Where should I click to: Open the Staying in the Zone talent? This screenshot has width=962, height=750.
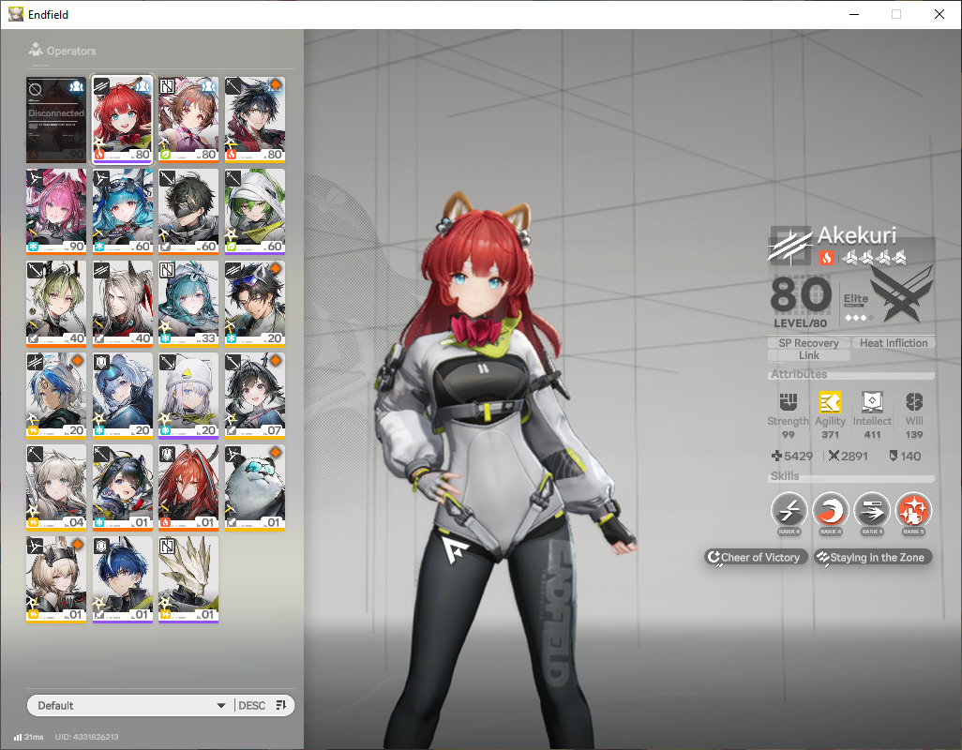tap(872, 558)
